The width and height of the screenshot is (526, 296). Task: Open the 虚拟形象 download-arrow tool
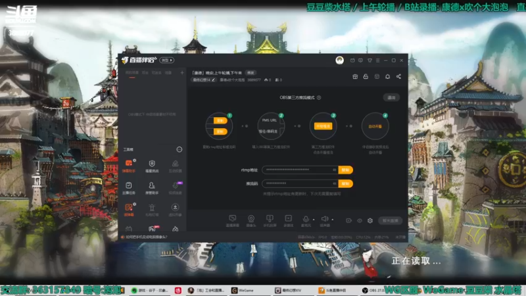click(175, 210)
